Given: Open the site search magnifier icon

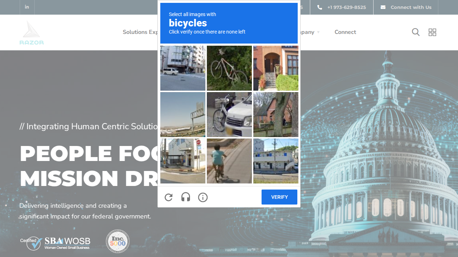Looking at the screenshot, I should point(415,32).
